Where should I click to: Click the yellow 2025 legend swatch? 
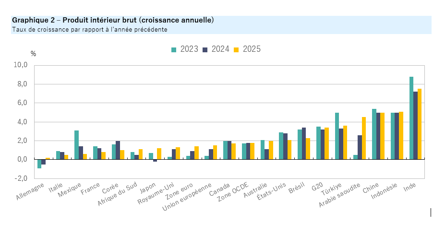236,49
